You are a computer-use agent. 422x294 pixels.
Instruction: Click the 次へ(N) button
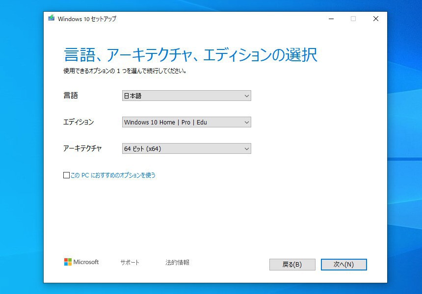[x=343, y=265]
